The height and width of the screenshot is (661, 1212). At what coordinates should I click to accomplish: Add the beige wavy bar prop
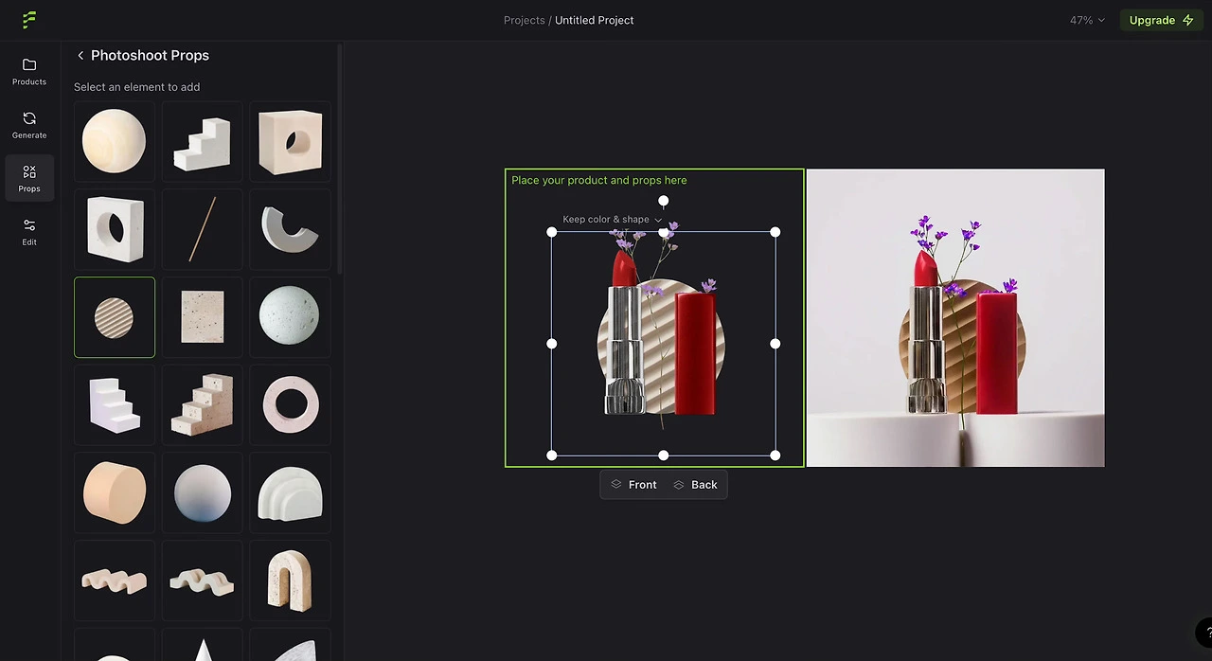[115, 581]
